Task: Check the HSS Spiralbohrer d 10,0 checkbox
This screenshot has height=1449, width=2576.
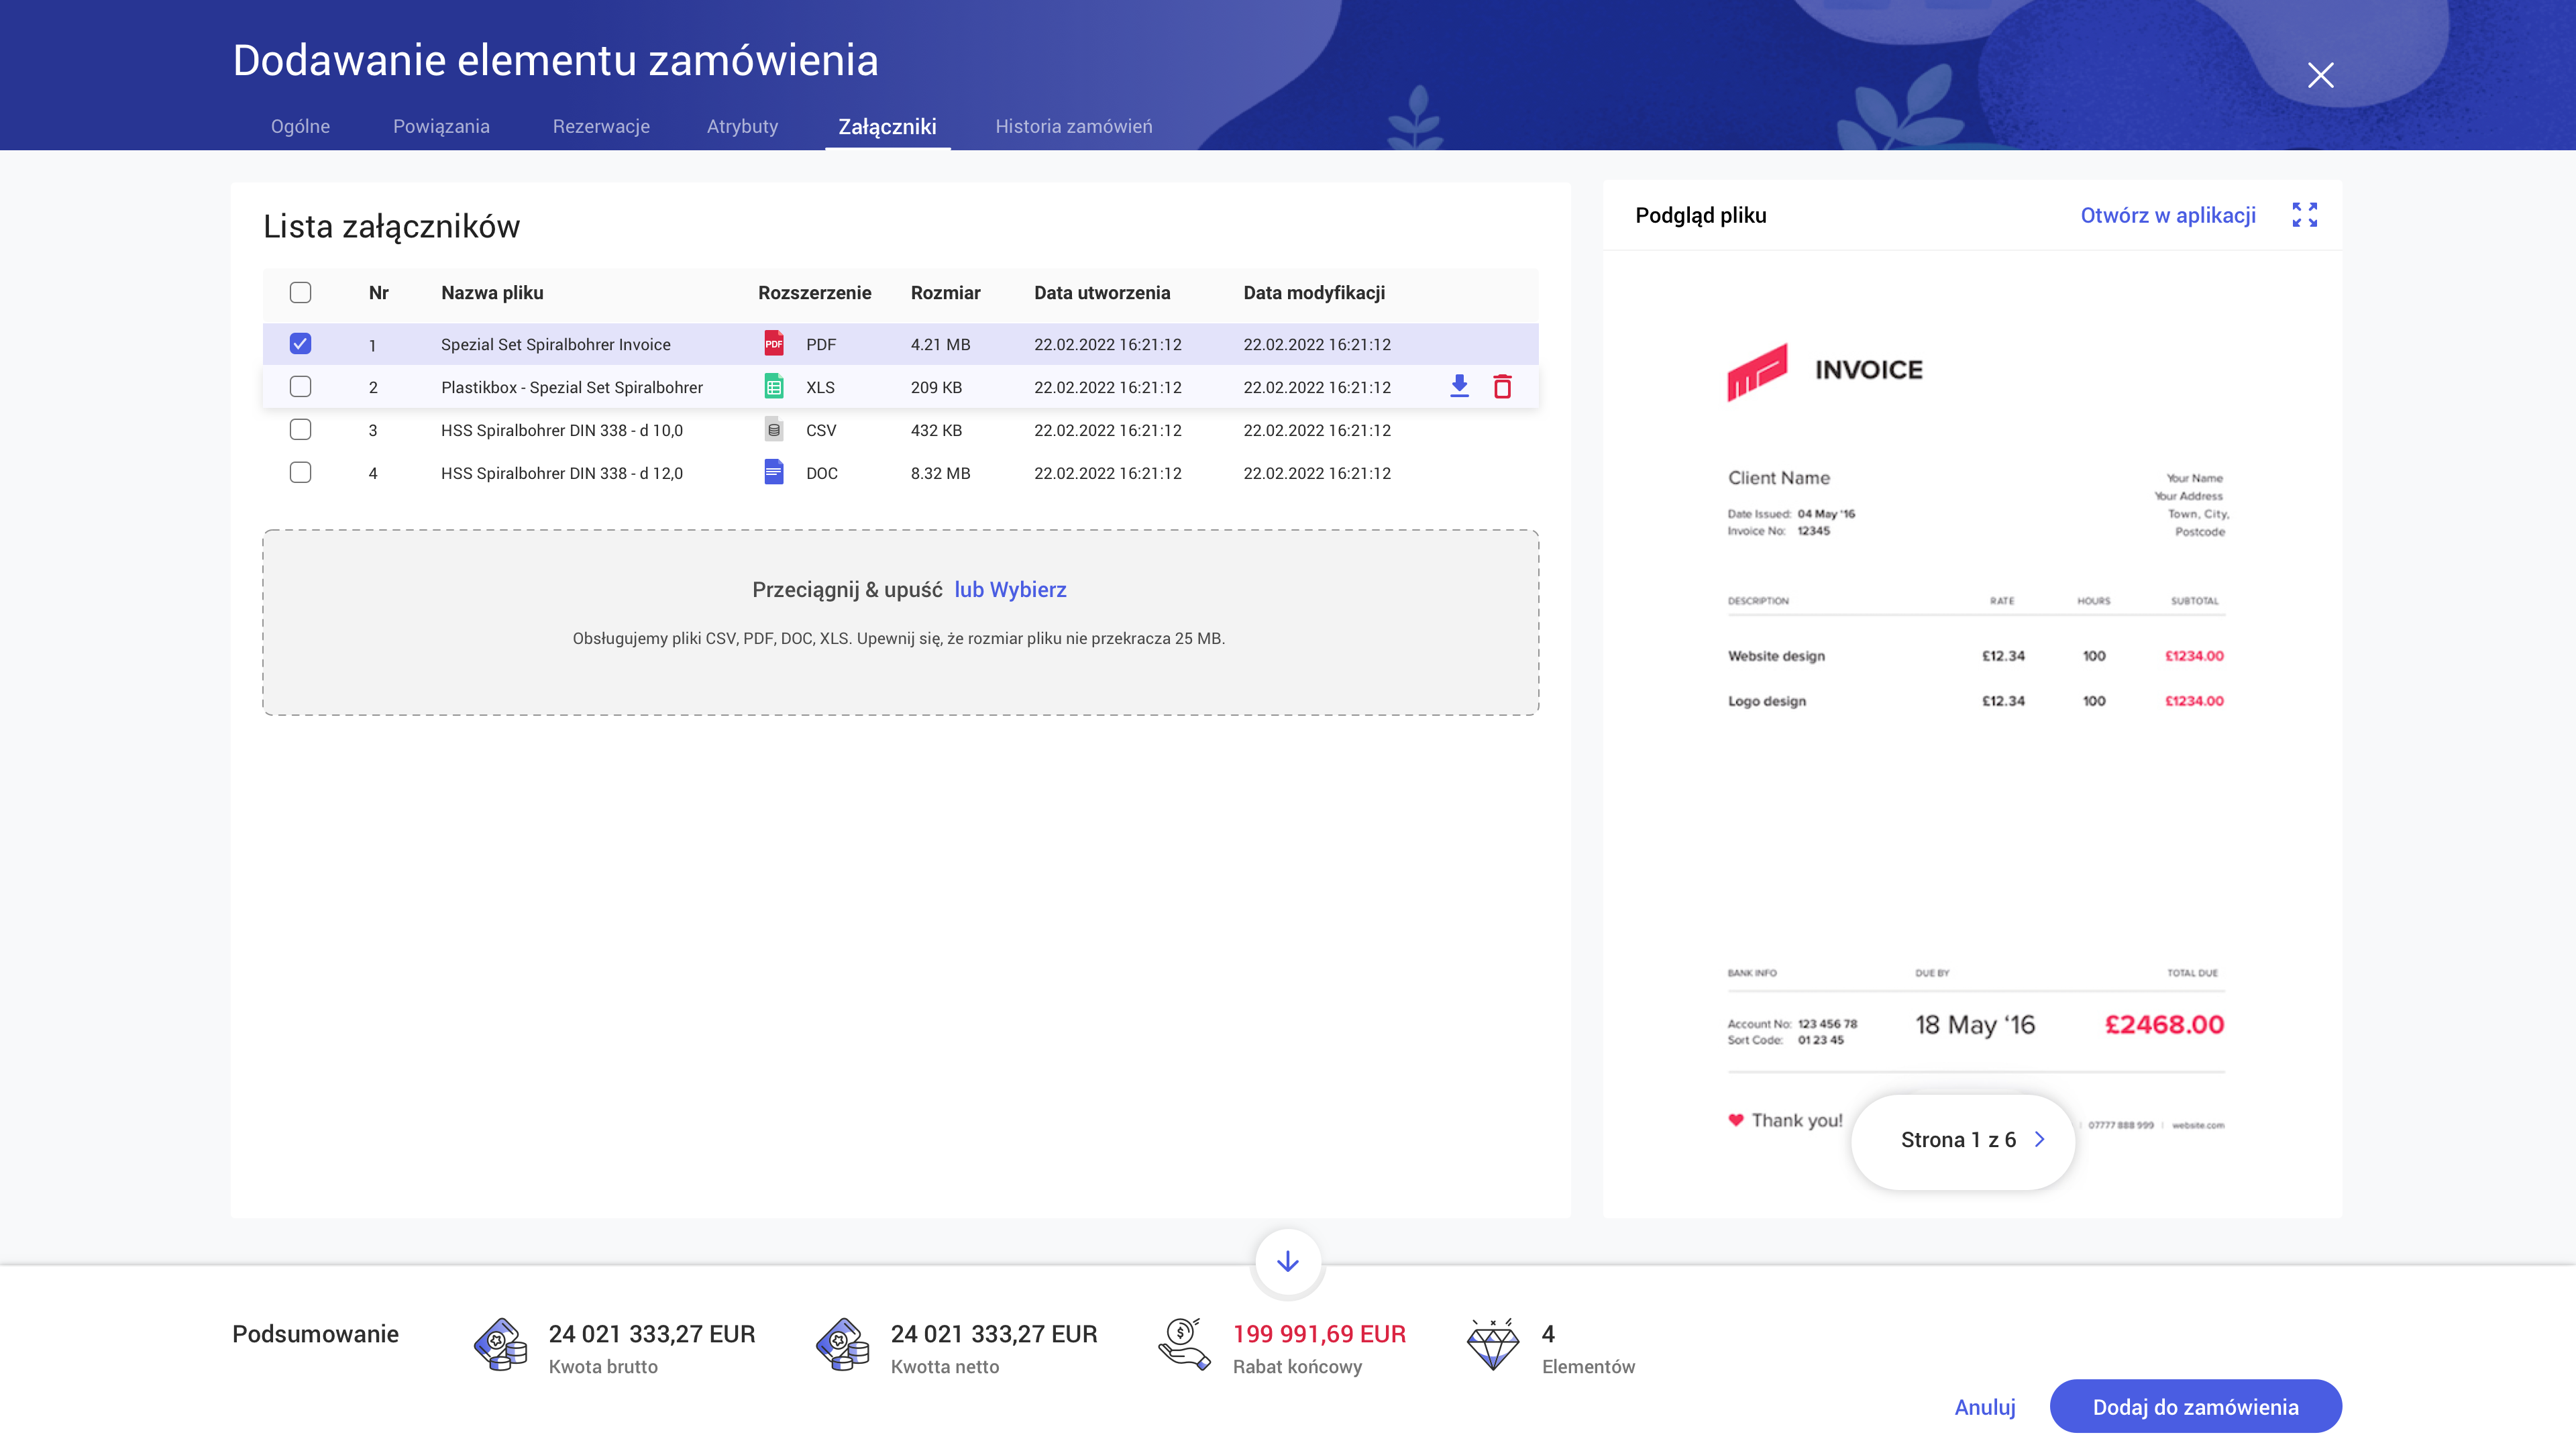Action: [300, 429]
